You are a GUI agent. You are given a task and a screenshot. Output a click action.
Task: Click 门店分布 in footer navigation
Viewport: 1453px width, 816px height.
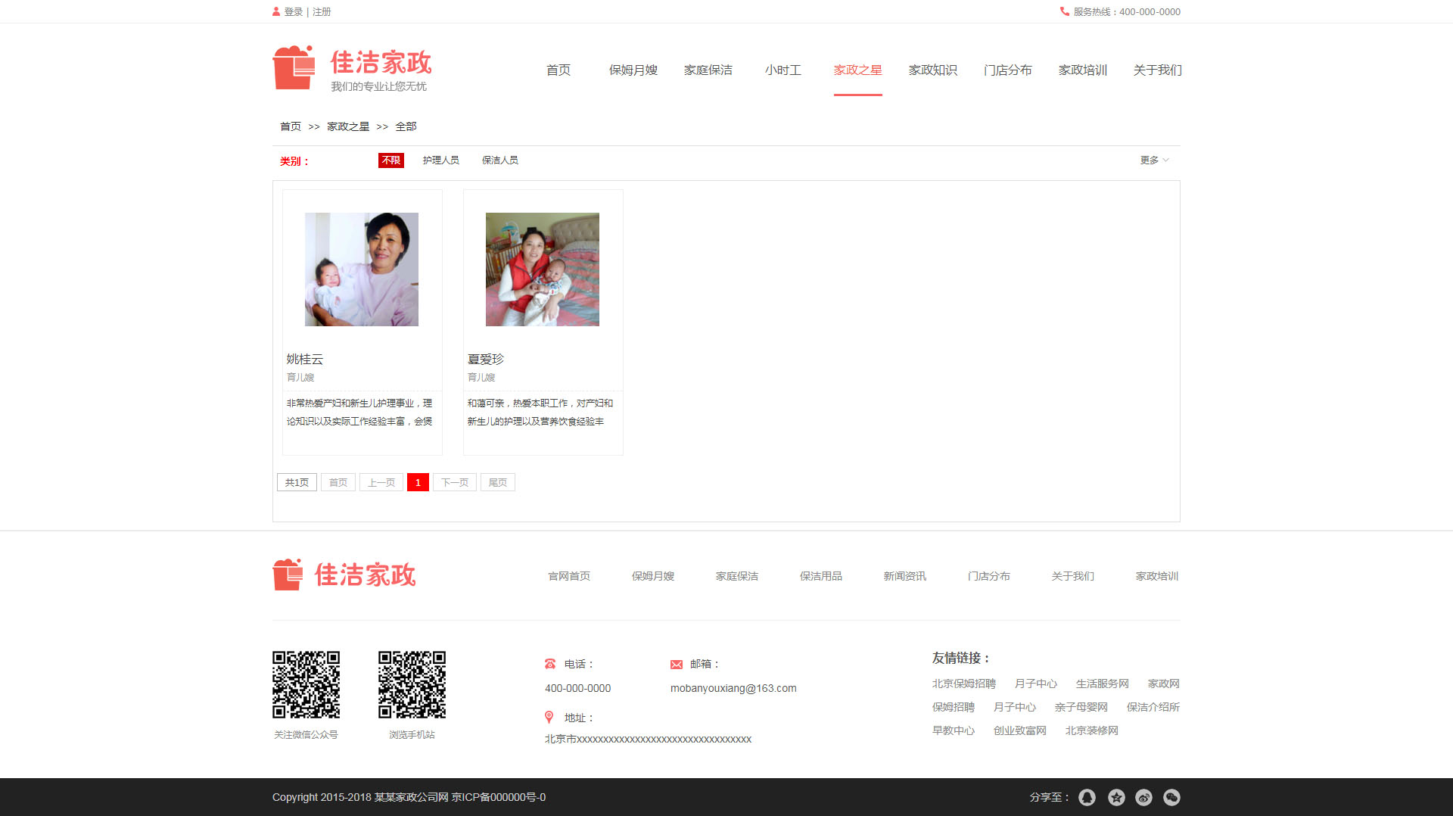(989, 576)
